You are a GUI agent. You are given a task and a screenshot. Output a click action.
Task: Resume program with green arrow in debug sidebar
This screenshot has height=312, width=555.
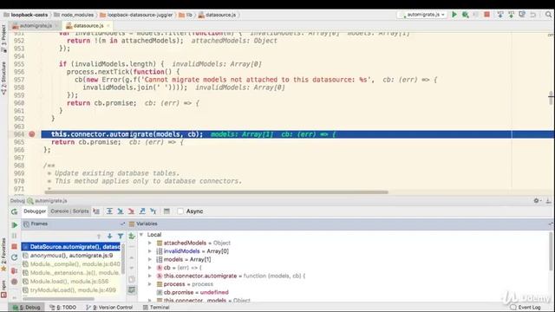[x=14, y=225]
